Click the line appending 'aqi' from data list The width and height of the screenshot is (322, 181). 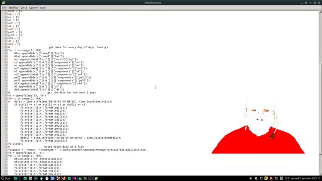[46, 59]
